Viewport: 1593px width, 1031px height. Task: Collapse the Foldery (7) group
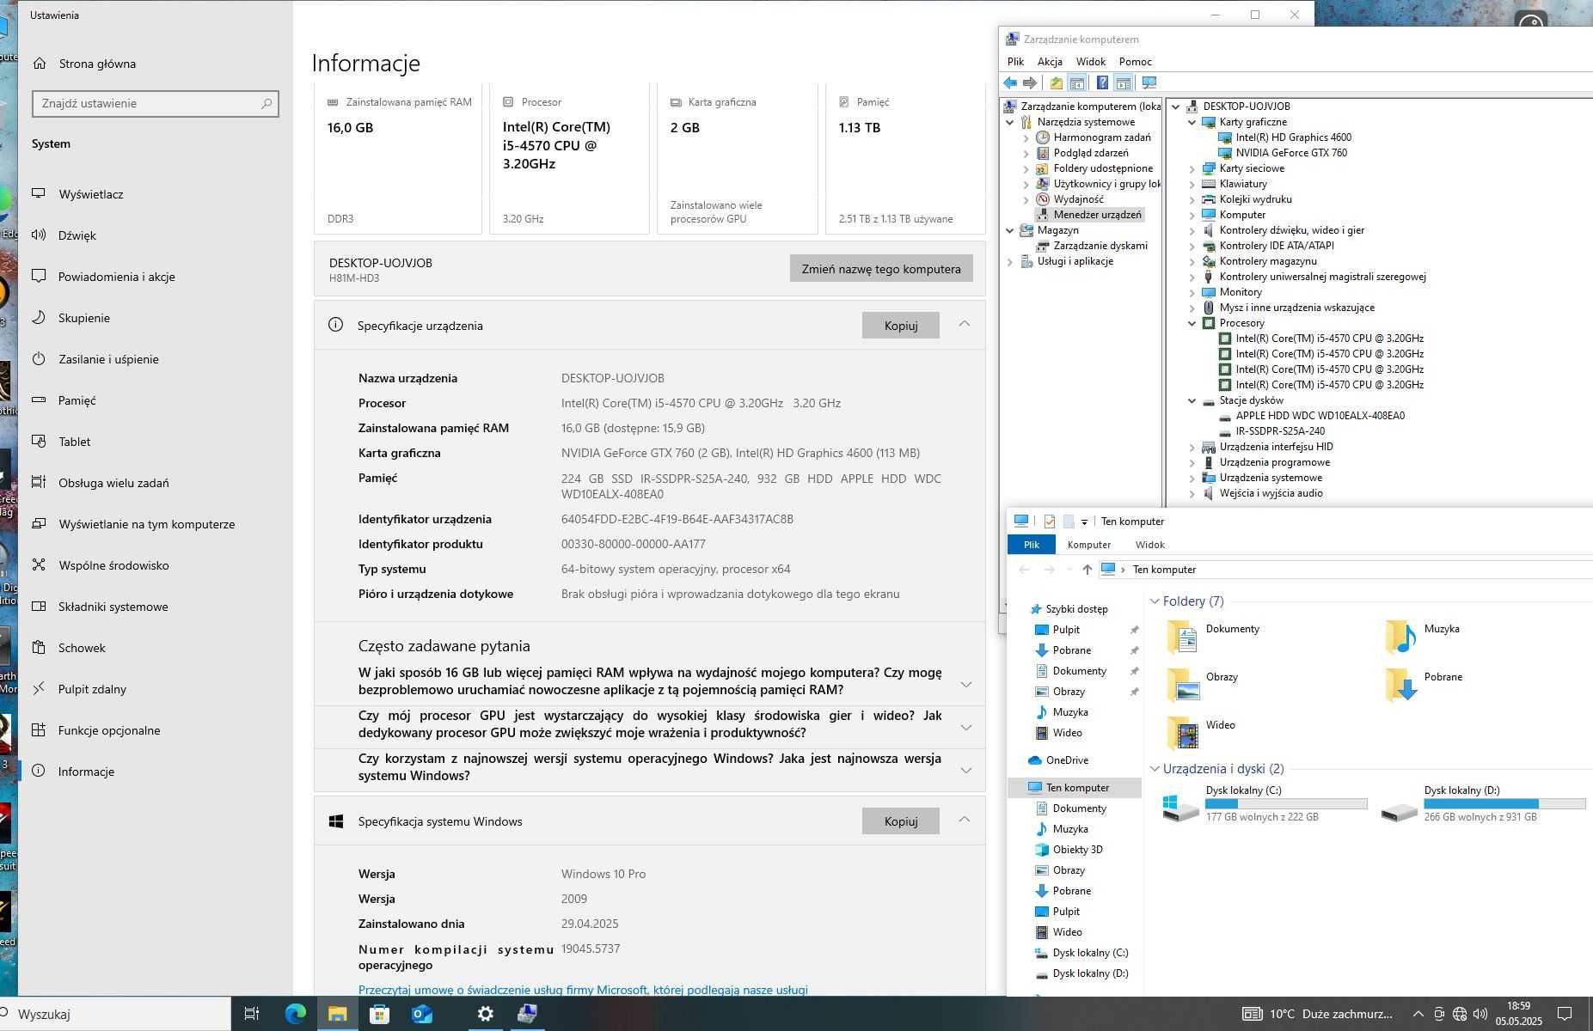pos(1155,601)
